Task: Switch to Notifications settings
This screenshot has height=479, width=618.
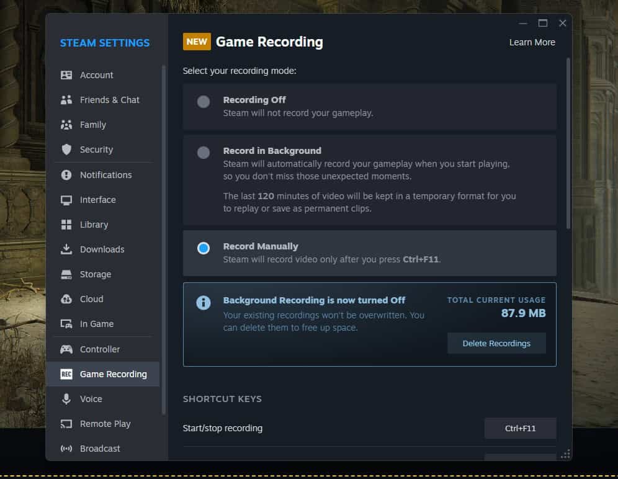Action: pyautogui.click(x=103, y=174)
